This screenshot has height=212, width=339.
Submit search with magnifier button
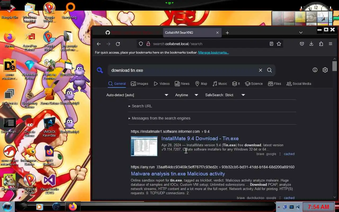coord(270,70)
